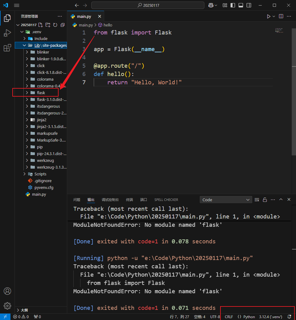The height and width of the screenshot is (320, 296).
Task: Switch to the 端口 panel tab
Action: [143, 200]
